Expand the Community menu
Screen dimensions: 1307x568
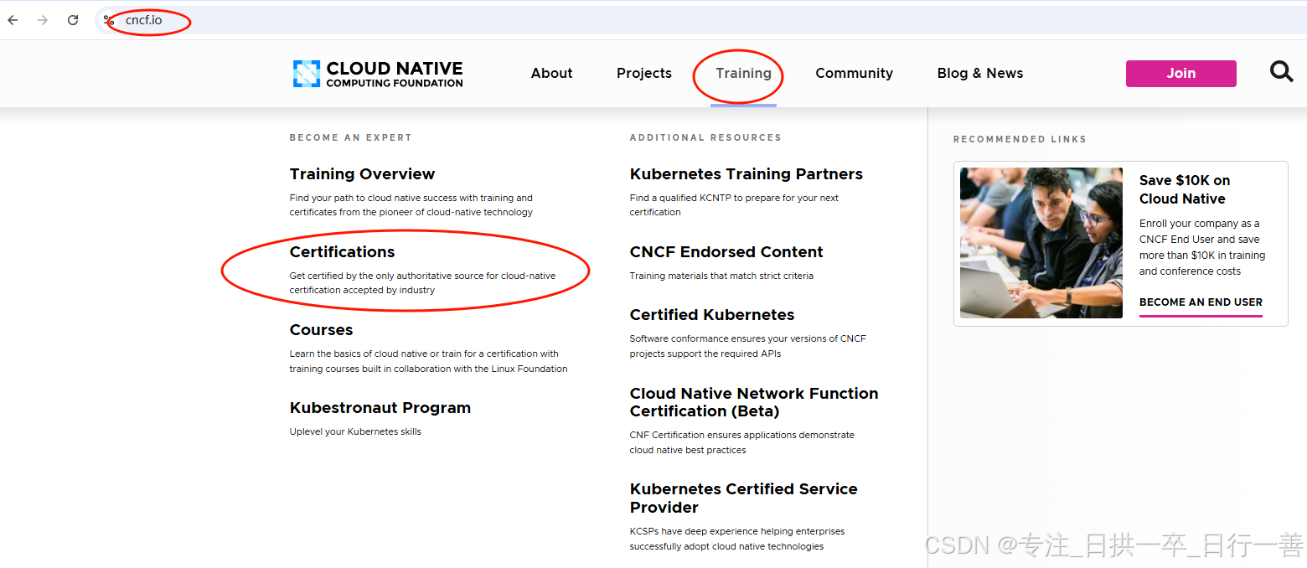coord(854,73)
